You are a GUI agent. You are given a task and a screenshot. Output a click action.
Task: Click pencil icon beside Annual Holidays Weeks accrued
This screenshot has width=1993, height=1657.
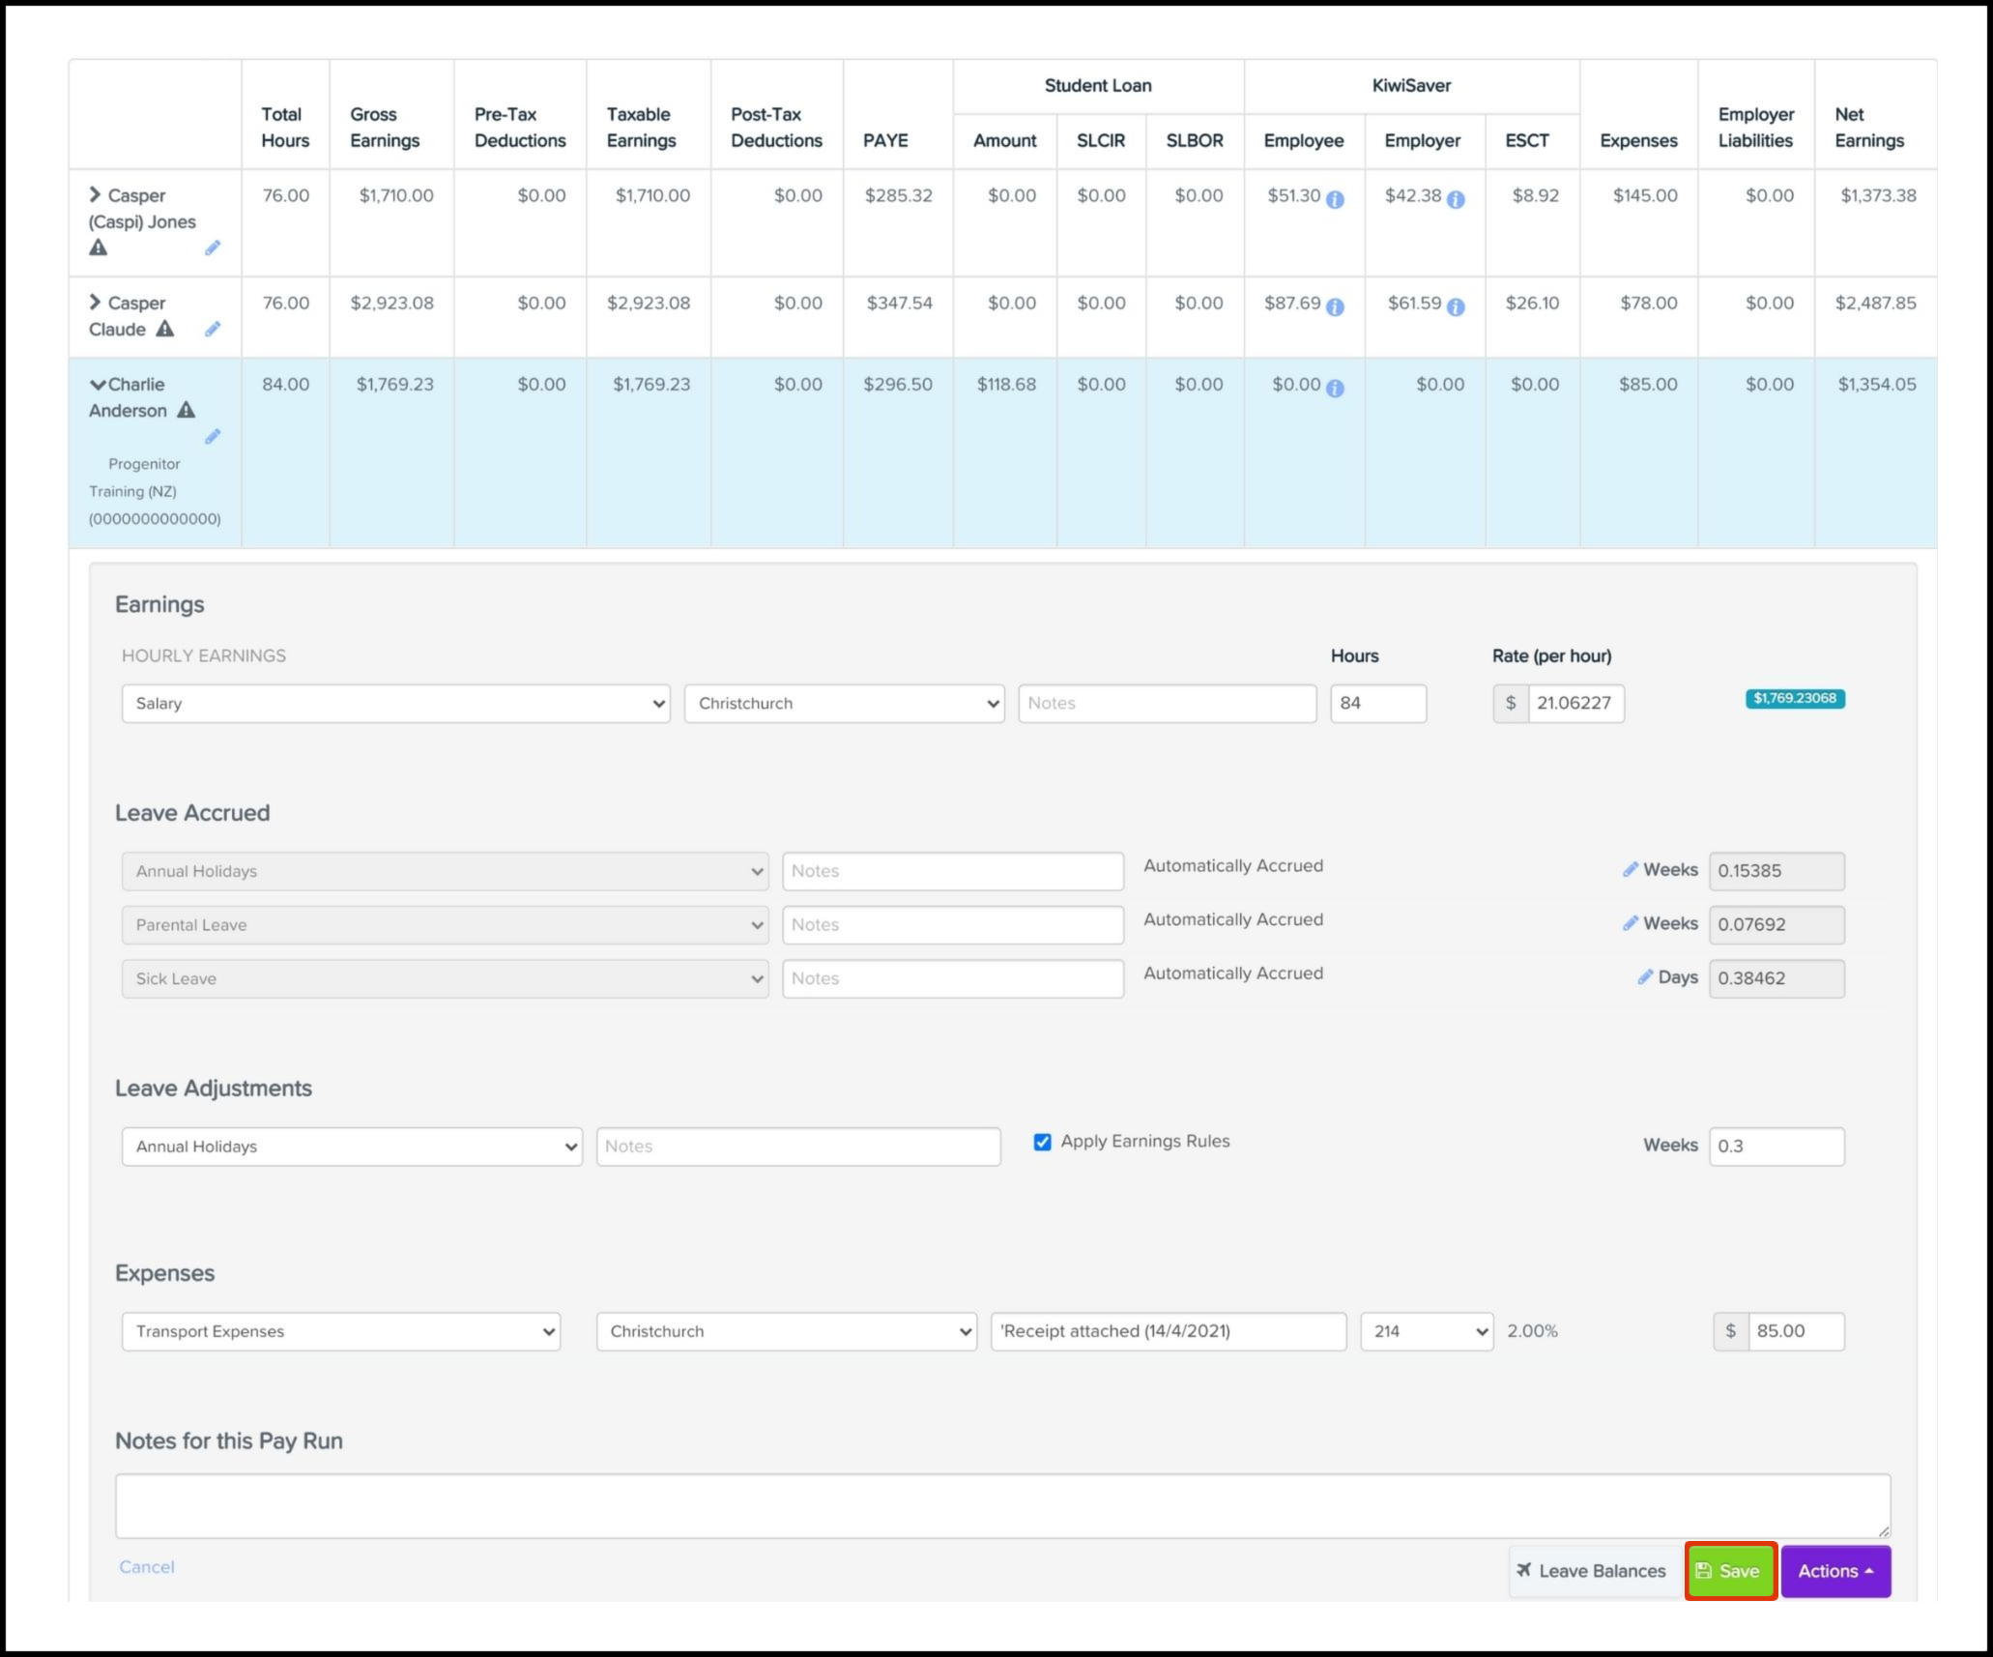coord(1631,869)
